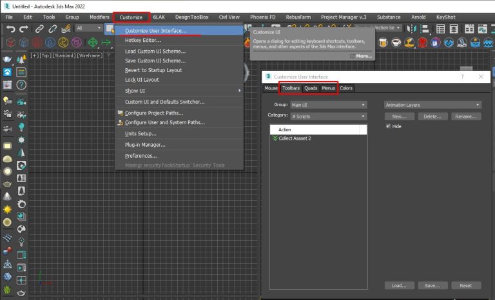Click the New... button
The image size is (495, 300).
(400, 117)
